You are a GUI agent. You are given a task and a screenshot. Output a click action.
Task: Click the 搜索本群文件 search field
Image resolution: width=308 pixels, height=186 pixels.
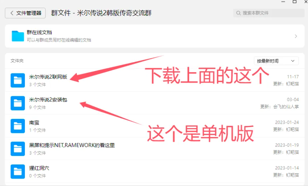tap(269, 13)
